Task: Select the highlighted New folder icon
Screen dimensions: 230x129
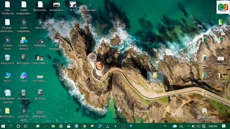Action: point(155,77)
